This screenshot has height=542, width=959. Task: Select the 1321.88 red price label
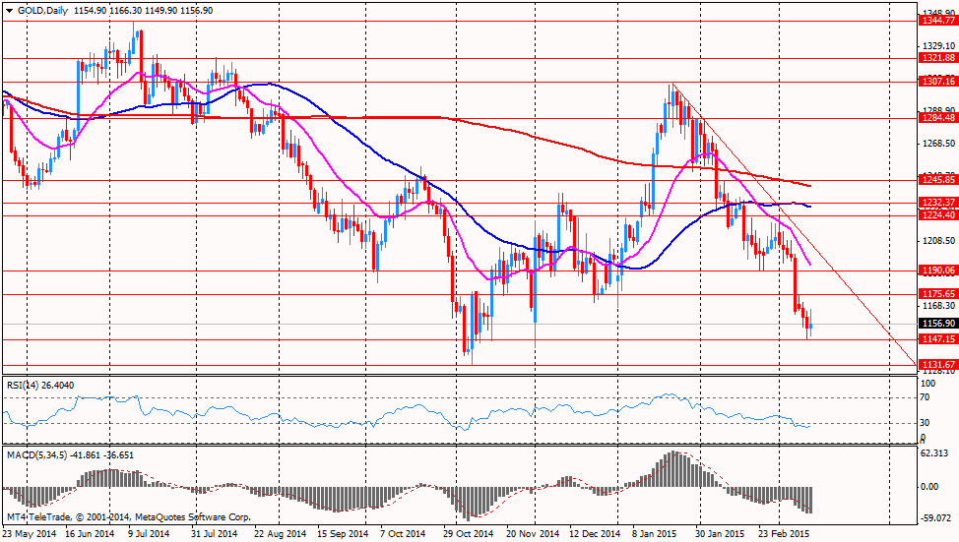938,58
